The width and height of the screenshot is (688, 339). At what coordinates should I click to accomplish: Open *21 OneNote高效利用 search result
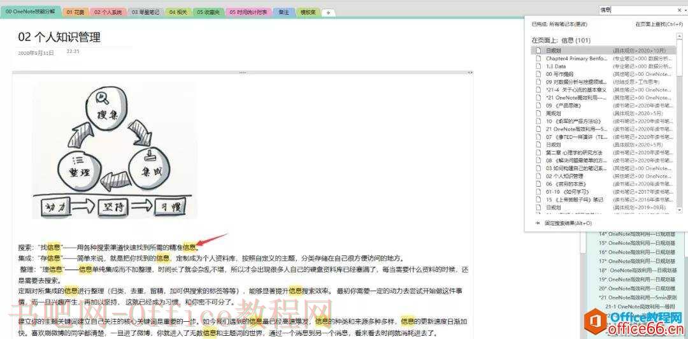[604, 97]
